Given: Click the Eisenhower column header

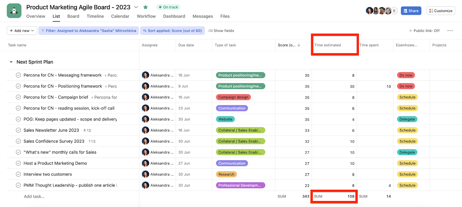Looking at the screenshot, I should pos(406,45).
